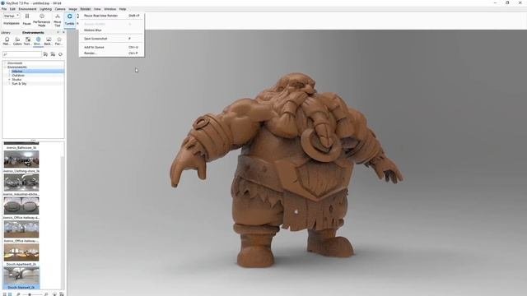Open the Backplates library tab
Viewport: 527px width, 296px height.
click(49, 41)
